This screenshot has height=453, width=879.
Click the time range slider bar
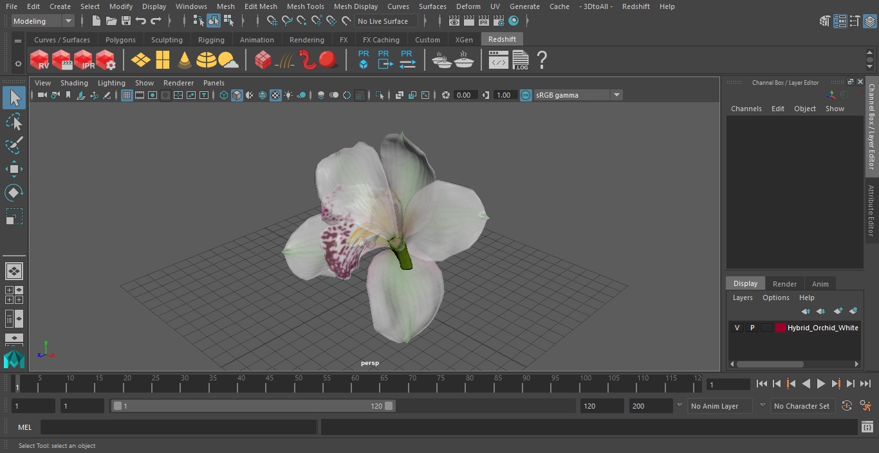pyautogui.click(x=253, y=406)
